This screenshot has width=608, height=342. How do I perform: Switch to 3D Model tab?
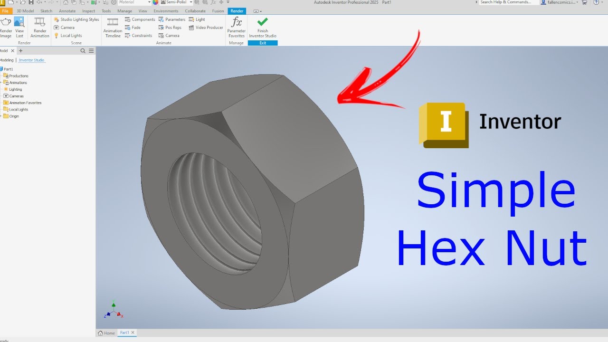pos(25,11)
